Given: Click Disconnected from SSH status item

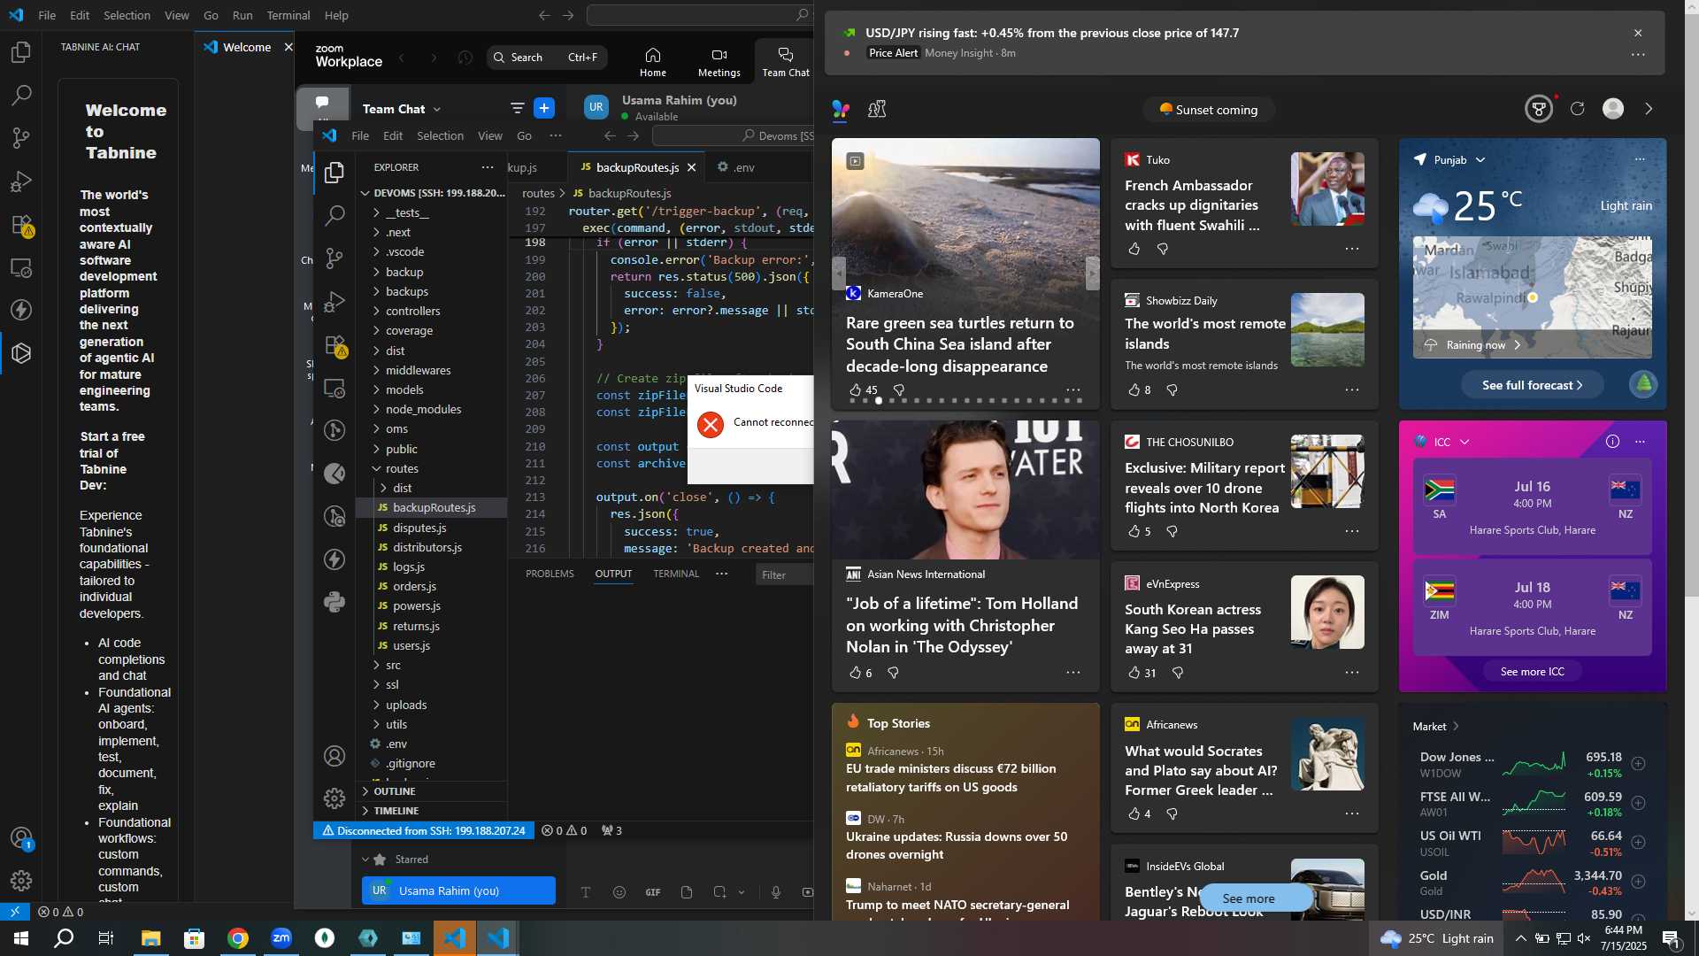Looking at the screenshot, I should coord(424,830).
